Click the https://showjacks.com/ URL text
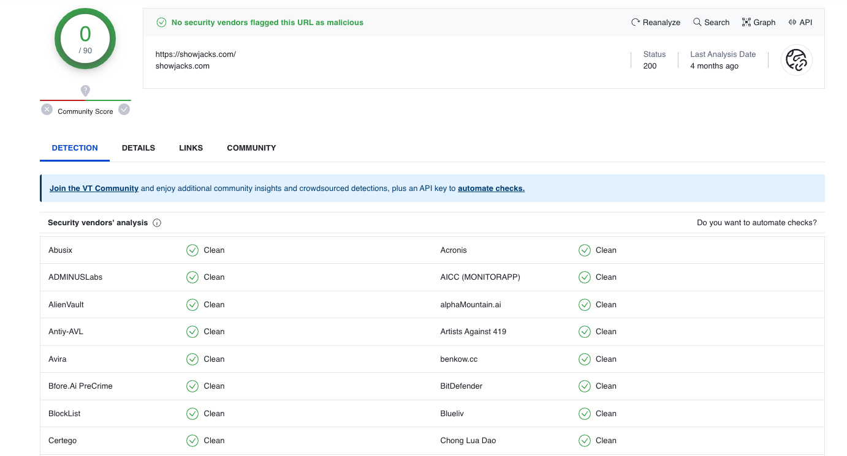 (x=196, y=54)
